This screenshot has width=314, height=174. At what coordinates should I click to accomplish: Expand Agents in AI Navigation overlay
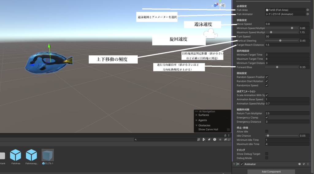pos(197,120)
